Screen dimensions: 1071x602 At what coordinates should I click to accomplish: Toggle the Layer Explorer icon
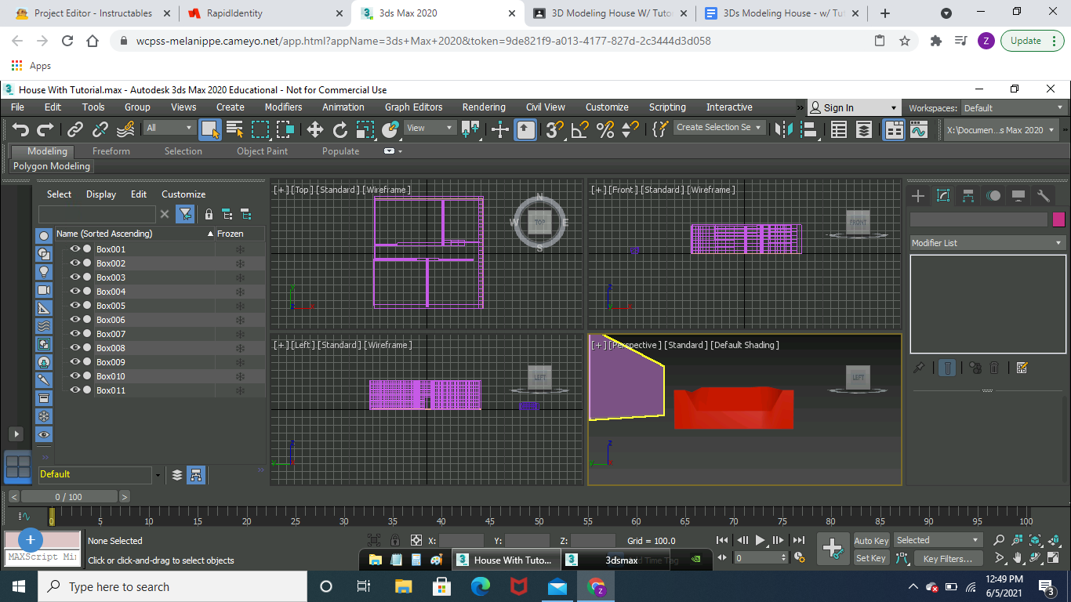click(864, 129)
